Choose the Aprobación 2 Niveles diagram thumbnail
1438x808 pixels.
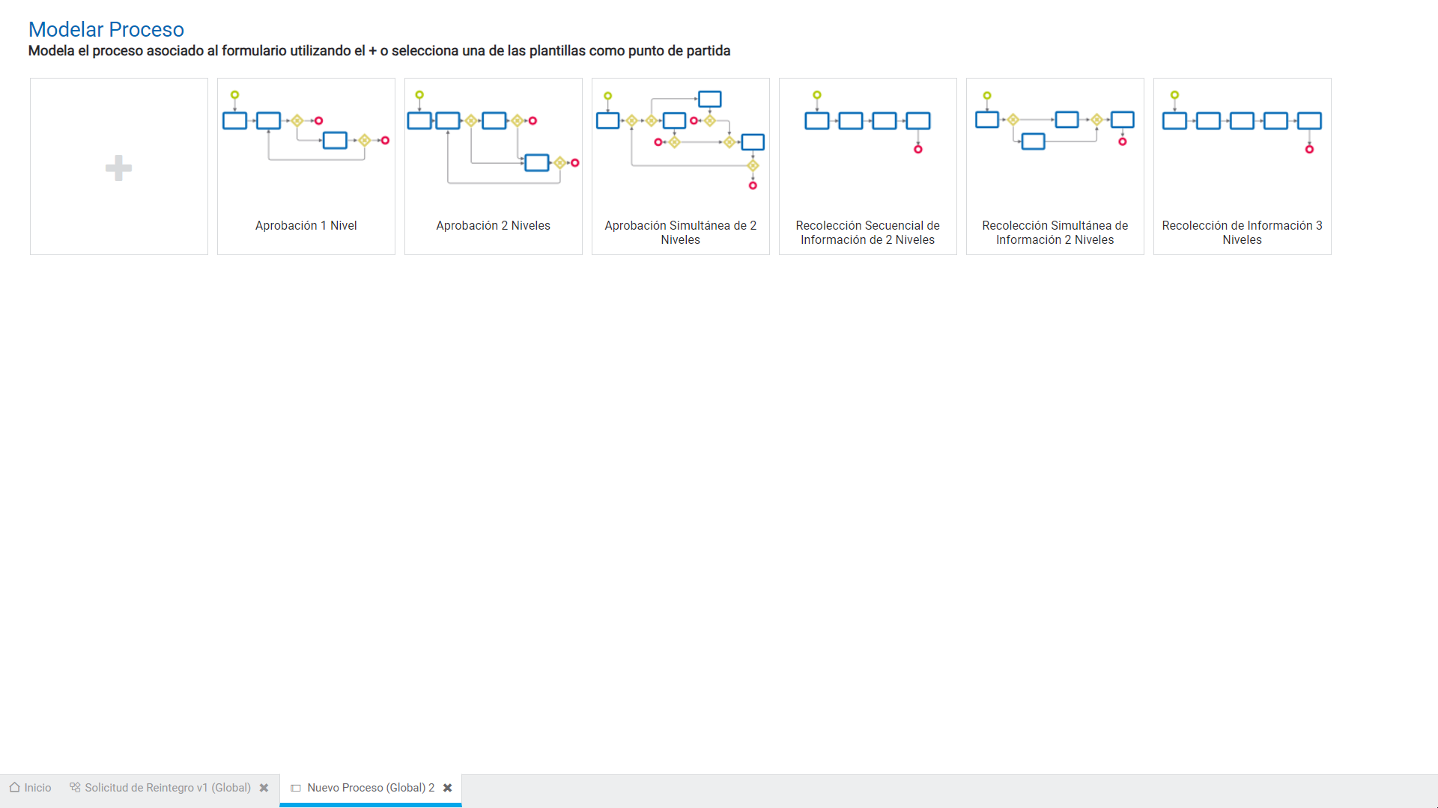[493, 138]
